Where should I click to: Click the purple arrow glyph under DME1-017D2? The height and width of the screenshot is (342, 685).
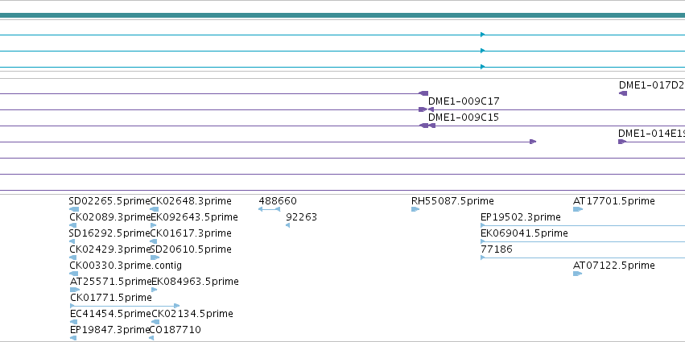pyautogui.click(x=623, y=93)
